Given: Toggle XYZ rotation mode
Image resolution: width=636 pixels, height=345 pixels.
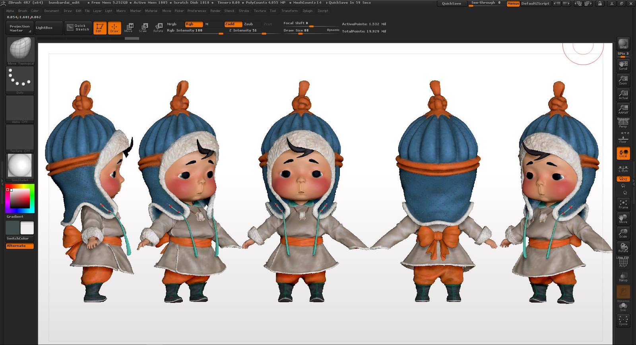Looking at the screenshot, I should 623,179.
